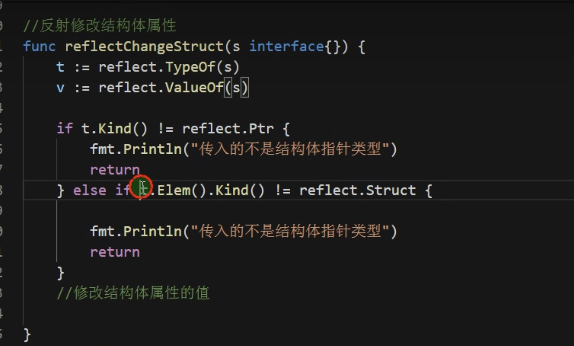This screenshot has height=346, width=574.
Task: Click the second fmt.Println statement
Action: (243, 232)
